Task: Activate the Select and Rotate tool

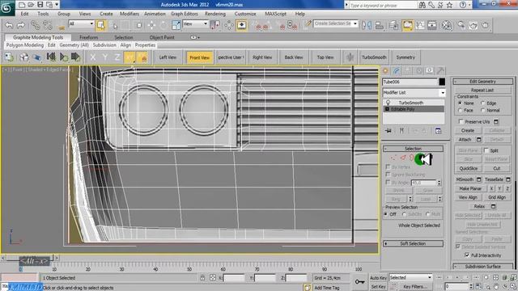Action: [163, 25]
